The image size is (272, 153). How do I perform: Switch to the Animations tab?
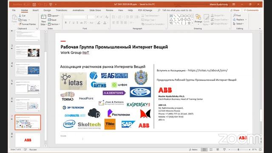point(78,10)
